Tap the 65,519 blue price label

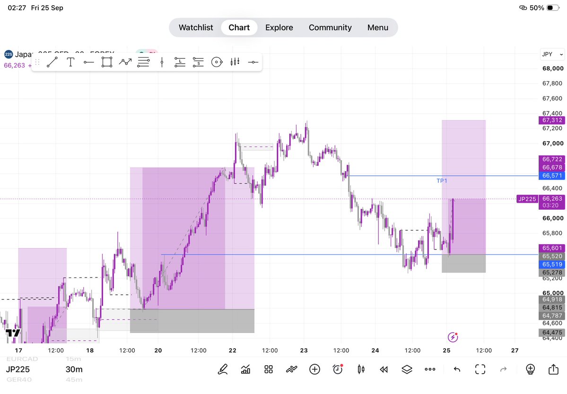tap(552, 265)
